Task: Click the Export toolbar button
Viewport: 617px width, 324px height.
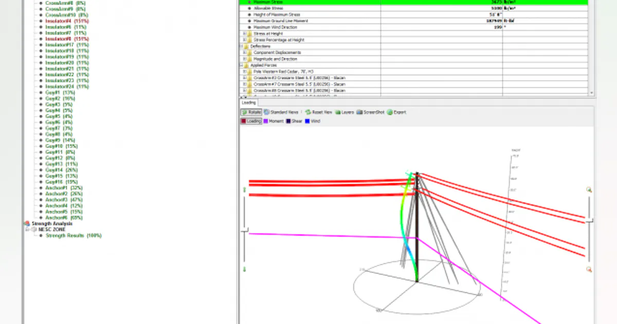Action: (x=397, y=112)
